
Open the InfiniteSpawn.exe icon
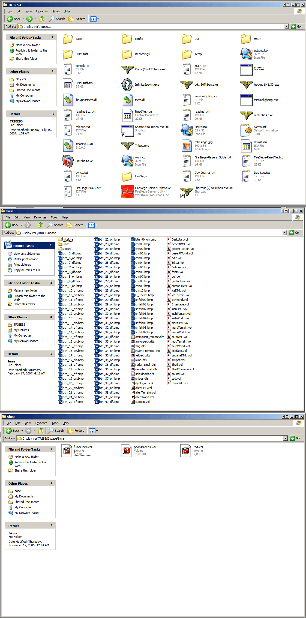click(127, 85)
